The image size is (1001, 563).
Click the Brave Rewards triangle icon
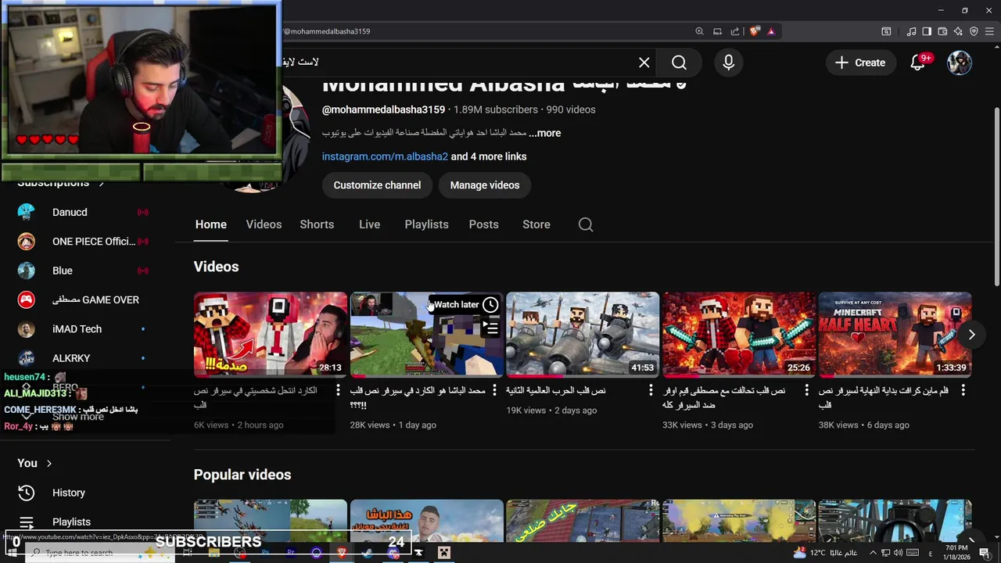coord(771,31)
